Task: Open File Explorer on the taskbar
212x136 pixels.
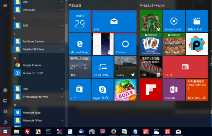Action: pos(16,131)
